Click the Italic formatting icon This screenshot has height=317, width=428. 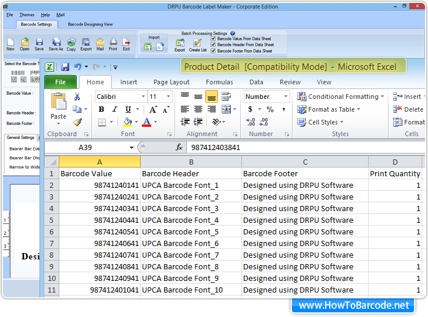tap(115, 109)
